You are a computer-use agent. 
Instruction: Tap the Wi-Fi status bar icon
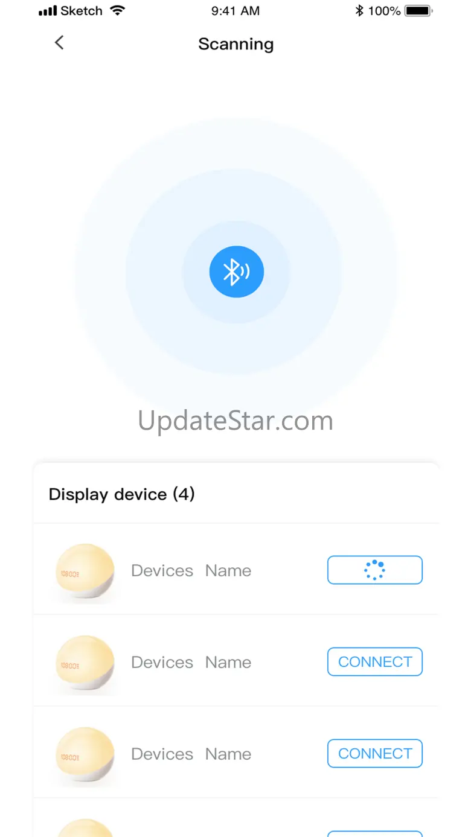pyautogui.click(x=118, y=10)
